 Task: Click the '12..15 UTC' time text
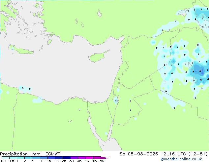pos(173,154)
